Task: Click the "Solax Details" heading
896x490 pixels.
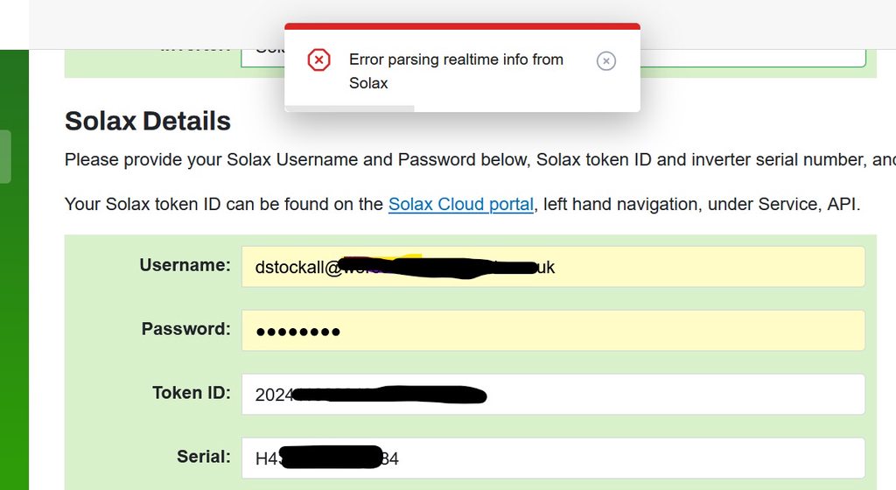Action: coord(148,121)
